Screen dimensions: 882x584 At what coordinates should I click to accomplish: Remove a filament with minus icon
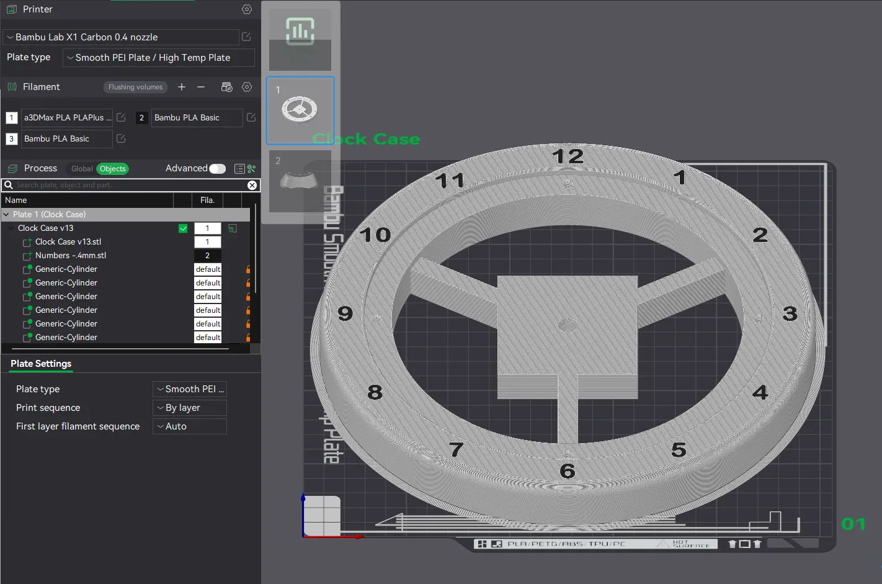pos(200,87)
